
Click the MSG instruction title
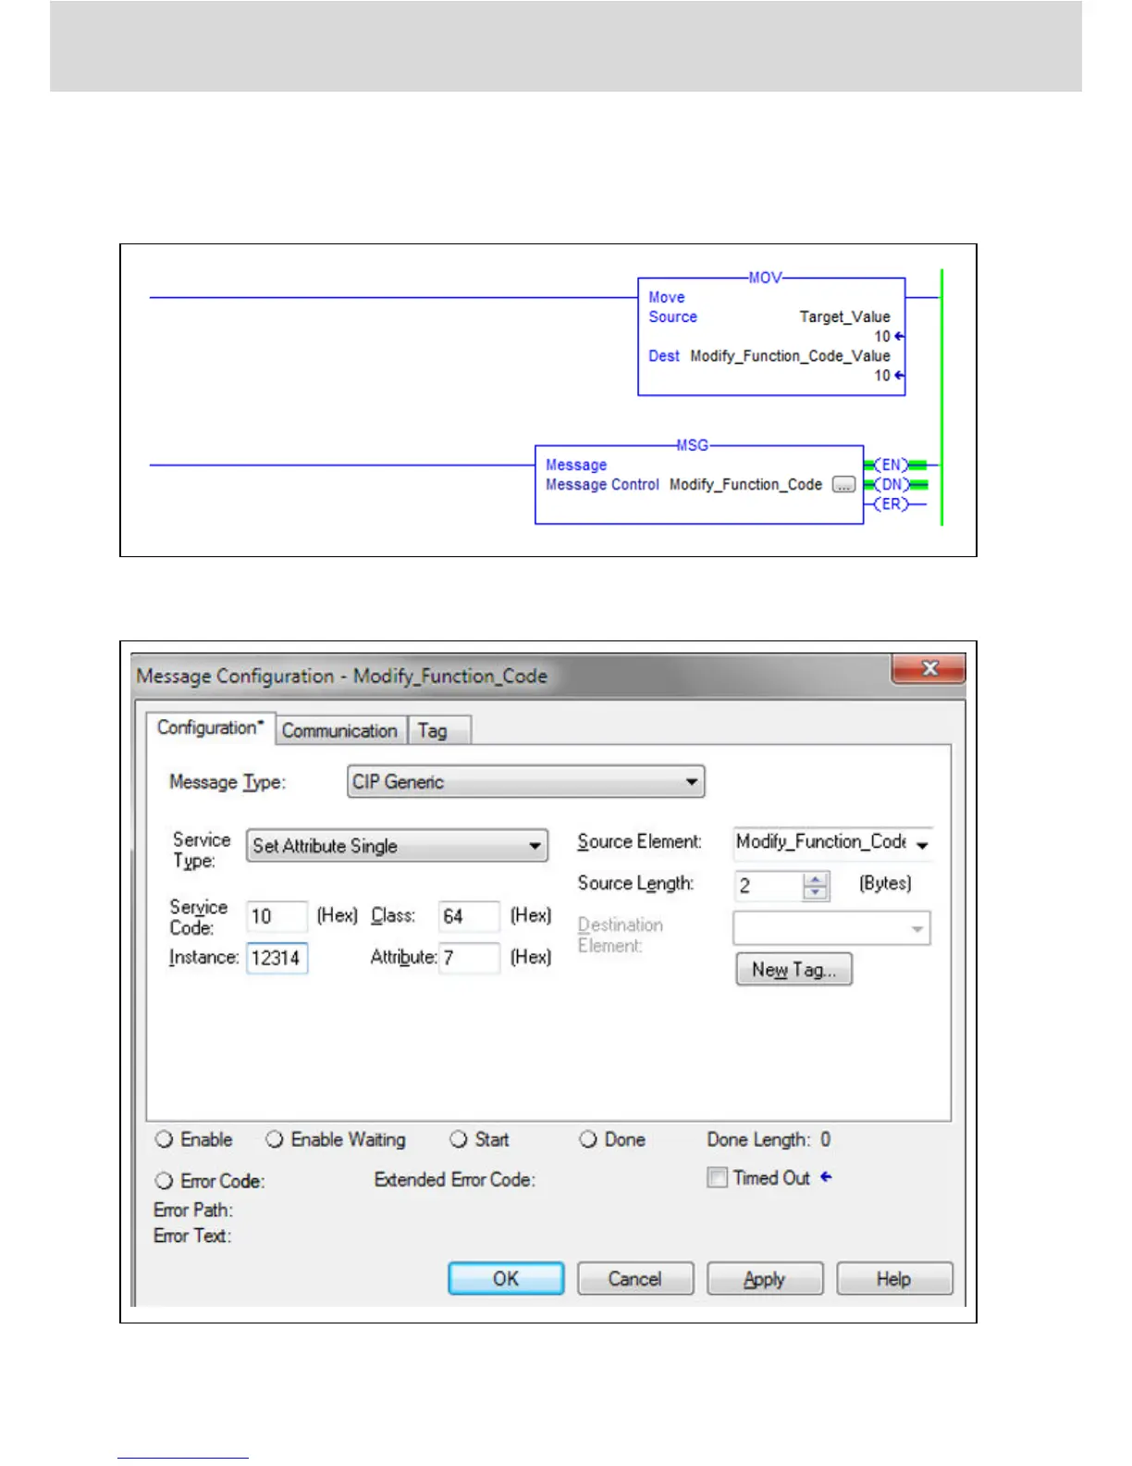tap(692, 445)
